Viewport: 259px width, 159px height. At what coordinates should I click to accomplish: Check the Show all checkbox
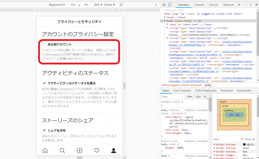[x=242, y=139]
